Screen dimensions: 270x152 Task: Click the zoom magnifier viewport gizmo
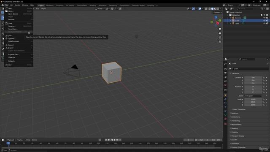click(220, 29)
